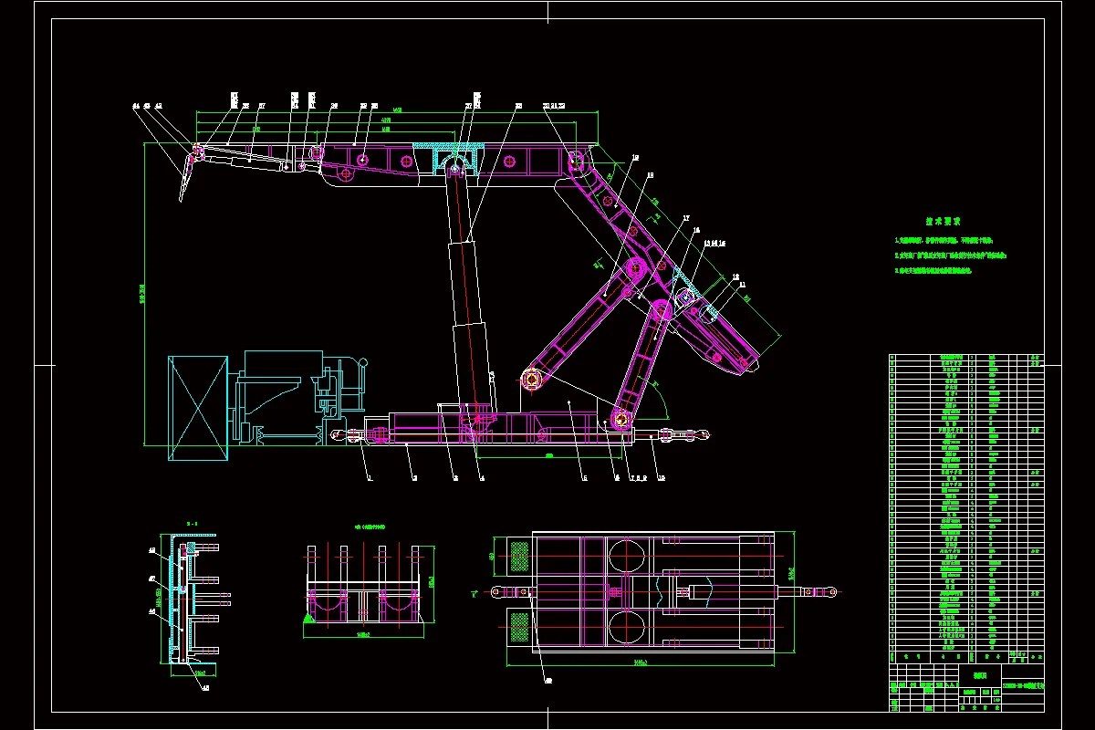
Task: Click the crossed rectangle block at left
Action: [x=197, y=409]
